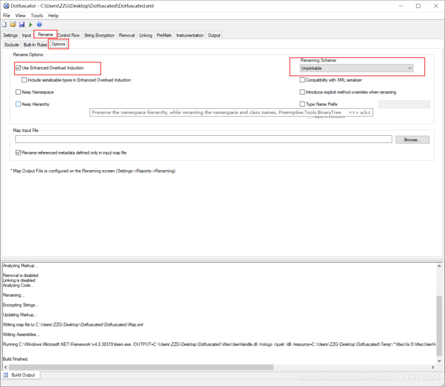
Task: Check Include serializable types in Enhanced Overload Induction
Action: point(25,80)
